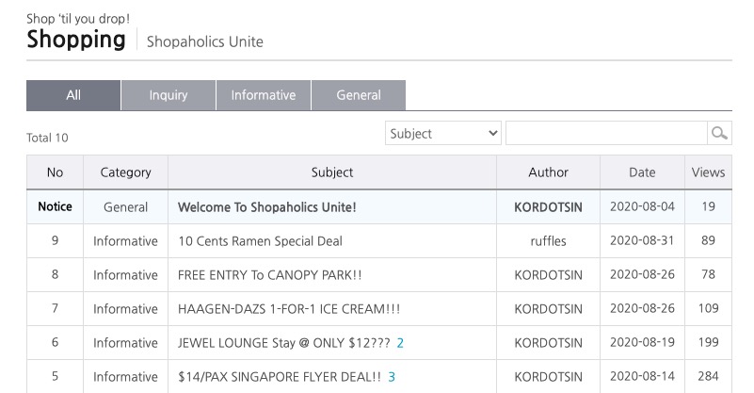The image size is (754, 393).
Task: Switch to the Inquiry tab
Action: pyautogui.click(x=168, y=95)
